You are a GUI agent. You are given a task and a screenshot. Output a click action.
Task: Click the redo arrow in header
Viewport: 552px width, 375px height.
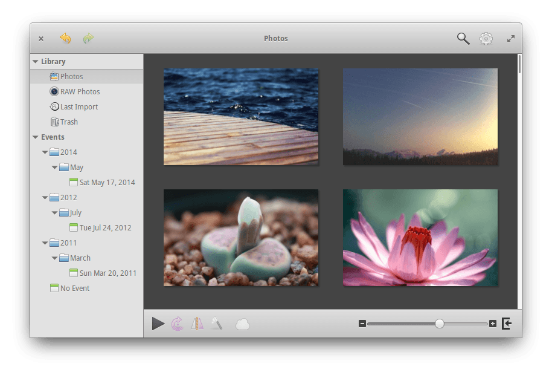88,39
